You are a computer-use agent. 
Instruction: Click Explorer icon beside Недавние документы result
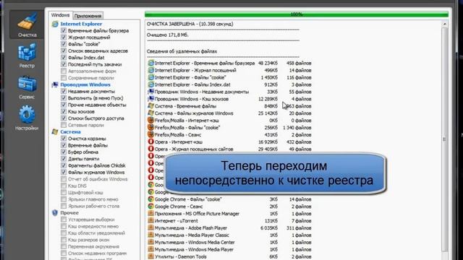click(x=151, y=92)
